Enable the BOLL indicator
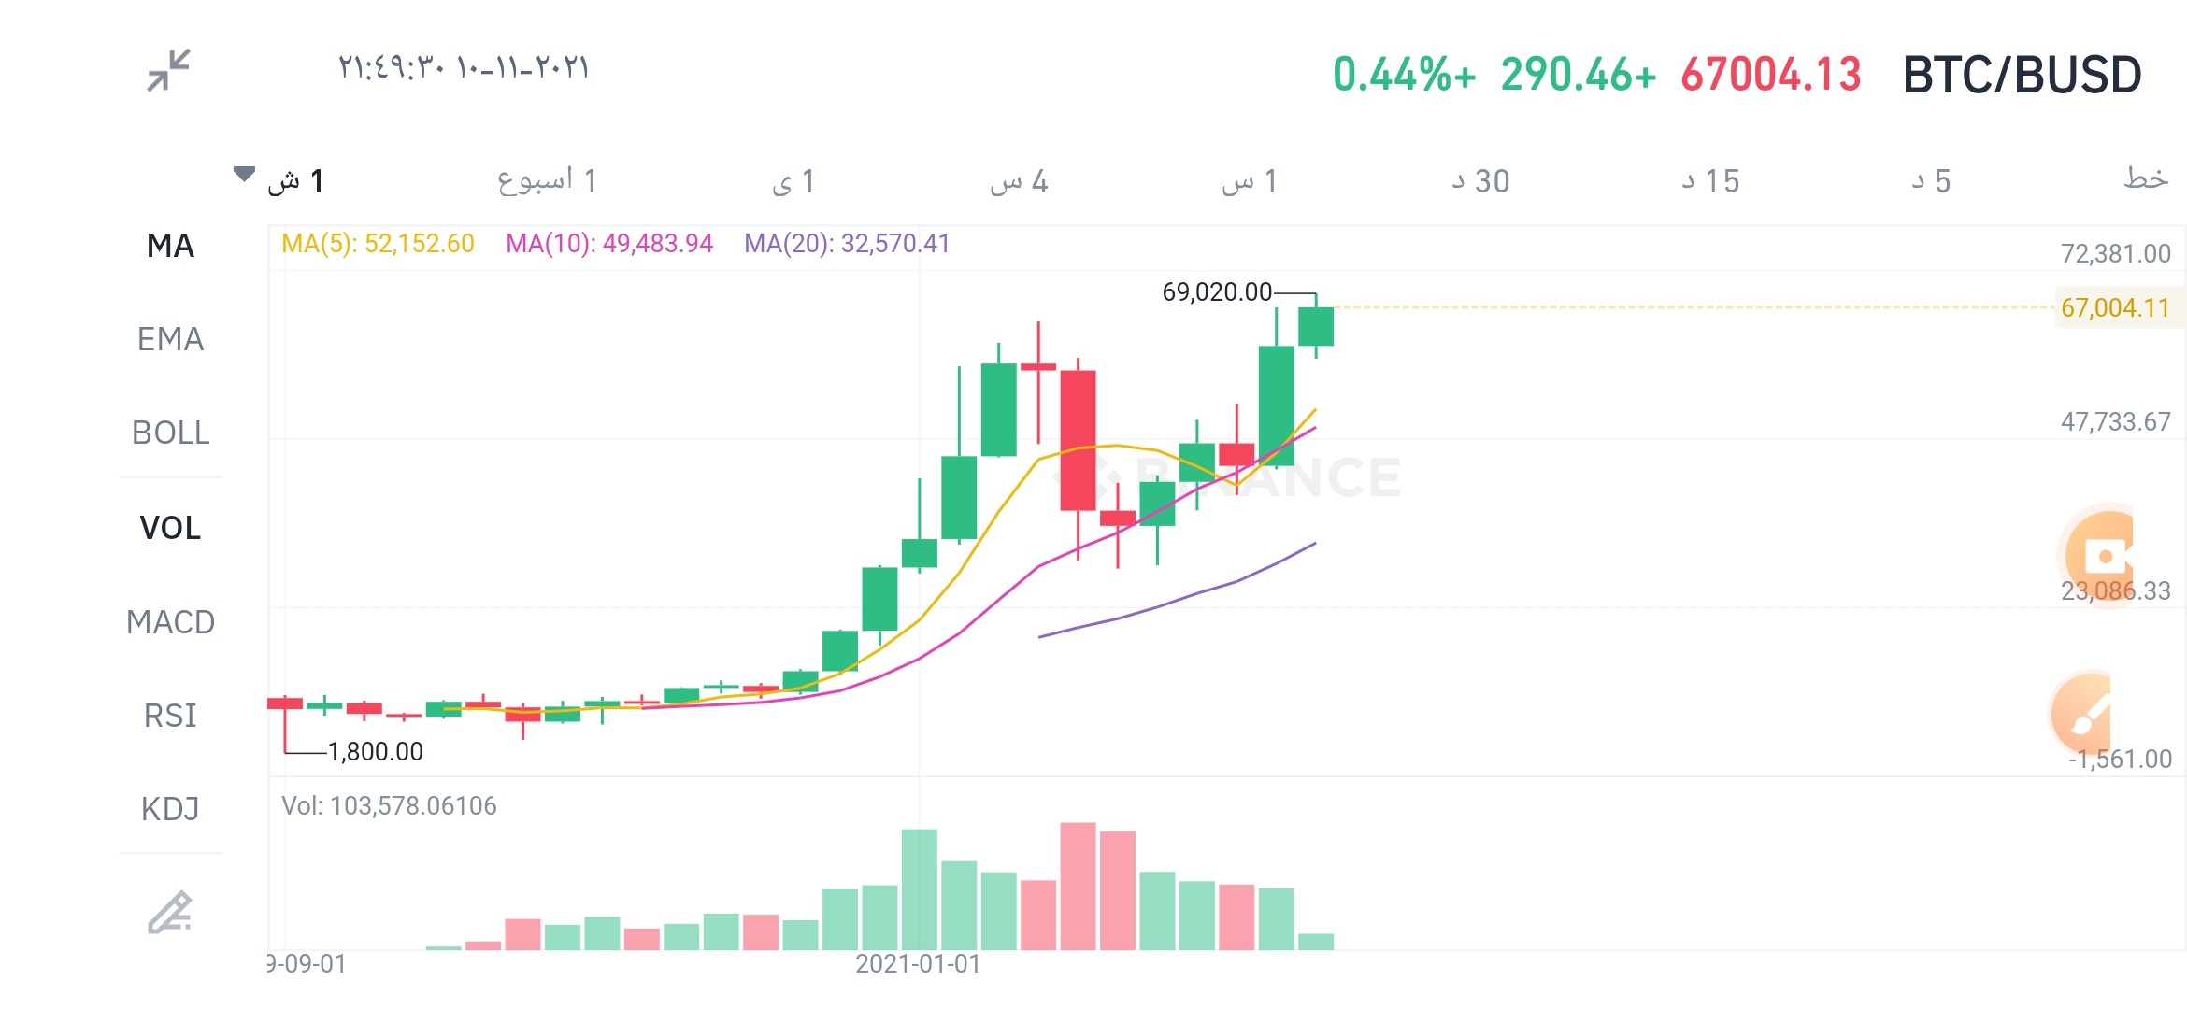 pyautogui.click(x=170, y=433)
